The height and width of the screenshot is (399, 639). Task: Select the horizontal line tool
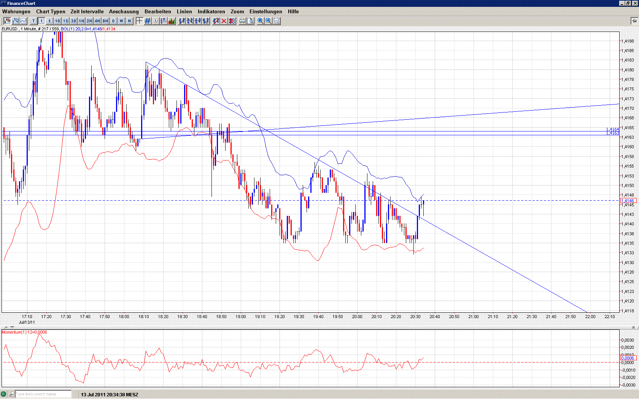(198, 21)
